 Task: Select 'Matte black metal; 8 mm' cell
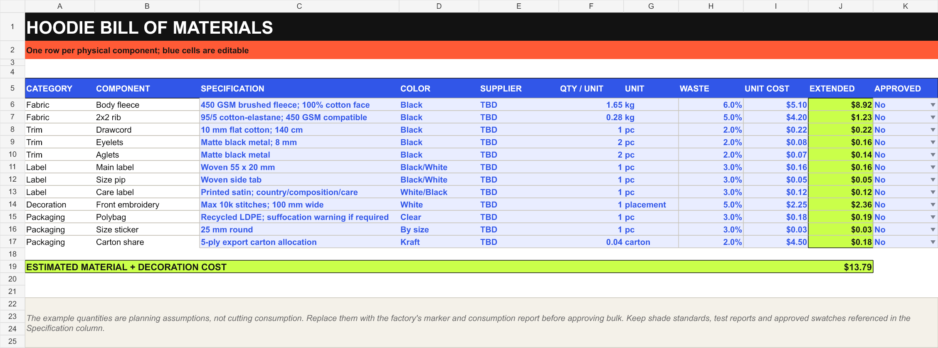click(299, 142)
